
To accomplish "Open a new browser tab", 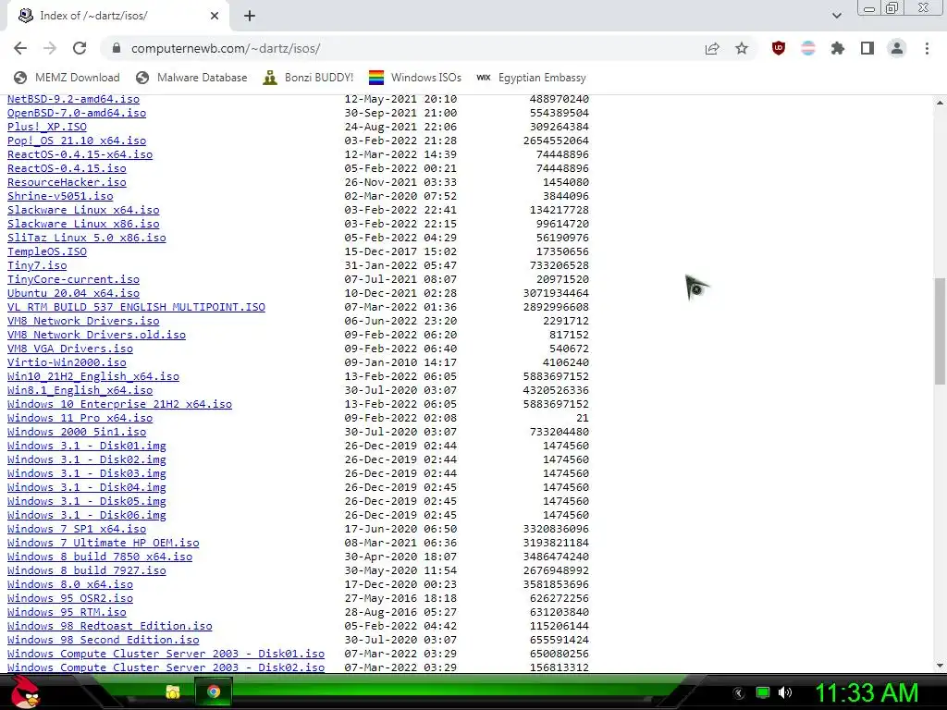I will pos(250,16).
